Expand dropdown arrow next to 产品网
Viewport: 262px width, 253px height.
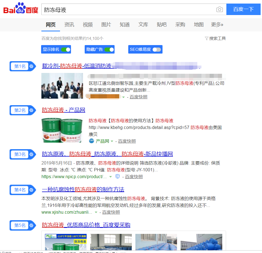point(112,141)
